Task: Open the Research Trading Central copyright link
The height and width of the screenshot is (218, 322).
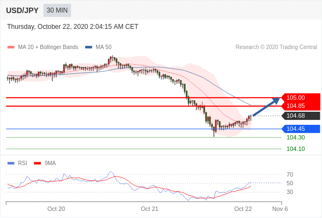Action: (276, 47)
